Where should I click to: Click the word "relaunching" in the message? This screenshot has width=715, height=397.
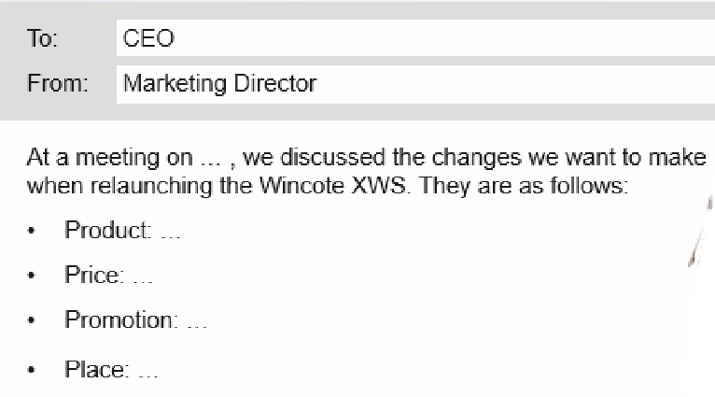tap(126, 185)
